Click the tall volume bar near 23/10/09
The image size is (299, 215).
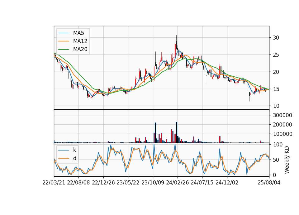tap(155, 133)
